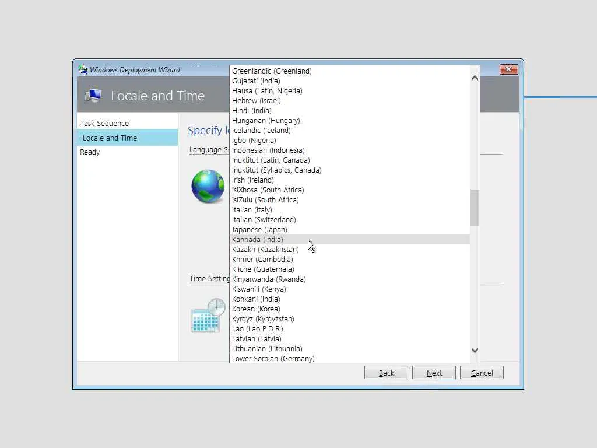Pick Italian (Switzerland) language
This screenshot has height=448, width=597.
click(350, 219)
